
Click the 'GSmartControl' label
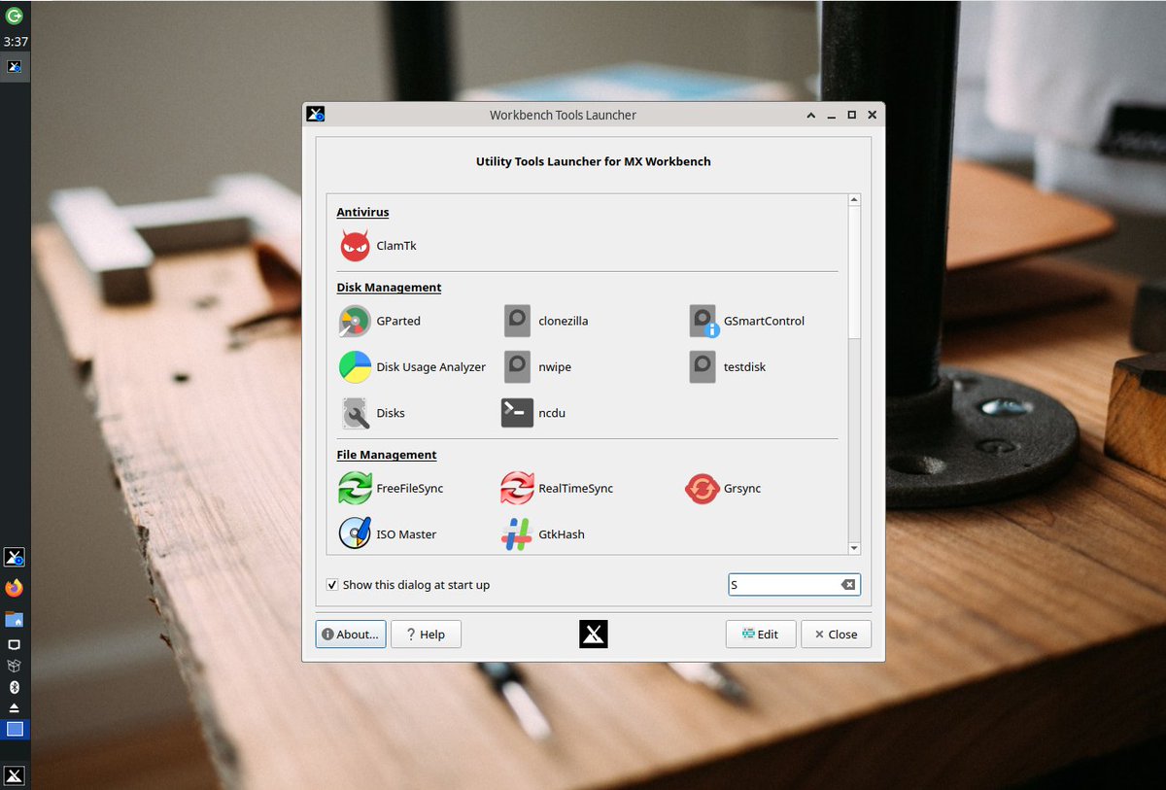(764, 321)
